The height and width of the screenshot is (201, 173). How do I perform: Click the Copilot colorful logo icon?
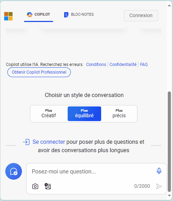[30, 15]
